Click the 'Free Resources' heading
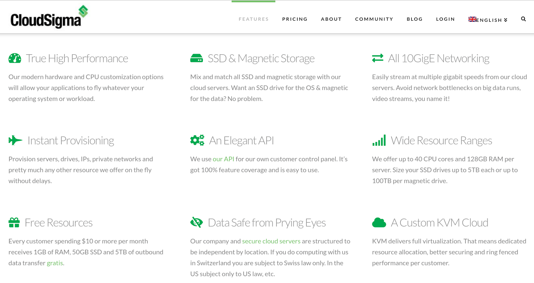This screenshot has width=534, height=283. [59, 222]
